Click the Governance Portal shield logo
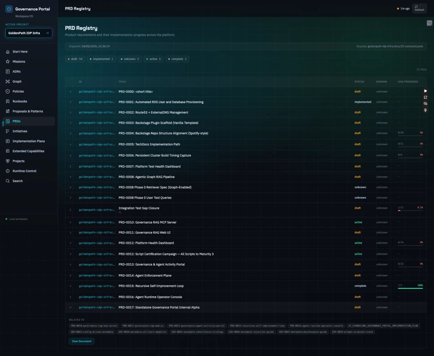The width and height of the screenshot is (434, 356). [9, 9]
